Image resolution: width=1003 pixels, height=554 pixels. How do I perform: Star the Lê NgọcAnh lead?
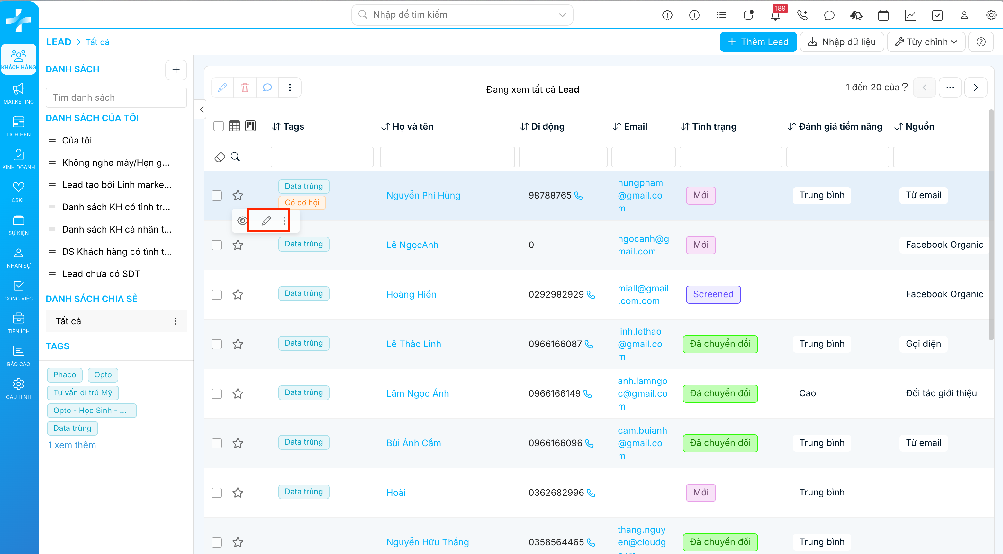(238, 245)
